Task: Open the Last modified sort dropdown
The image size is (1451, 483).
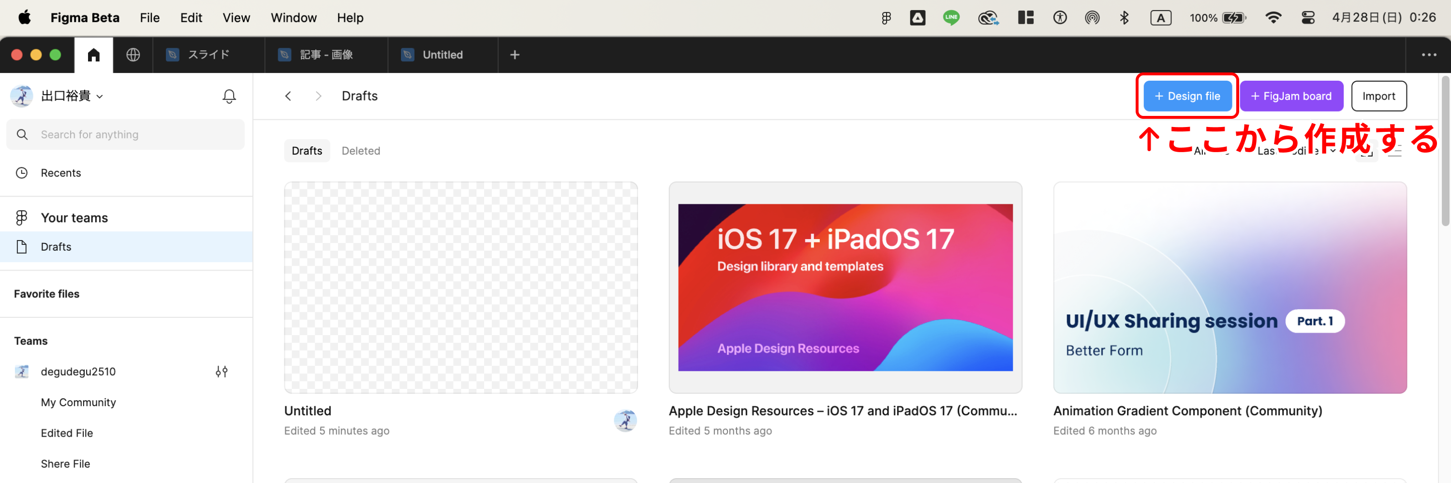Action: [x=1296, y=151]
